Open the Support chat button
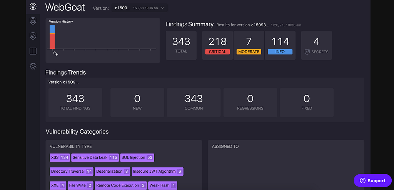394x190 pixels. coord(372,180)
